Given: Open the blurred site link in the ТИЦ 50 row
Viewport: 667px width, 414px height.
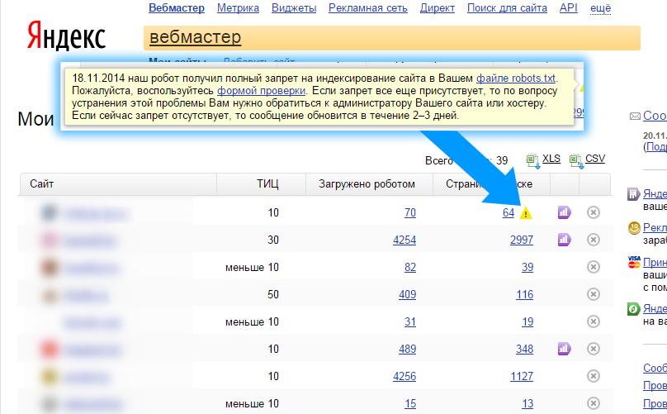Looking at the screenshot, I should [86, 295].
